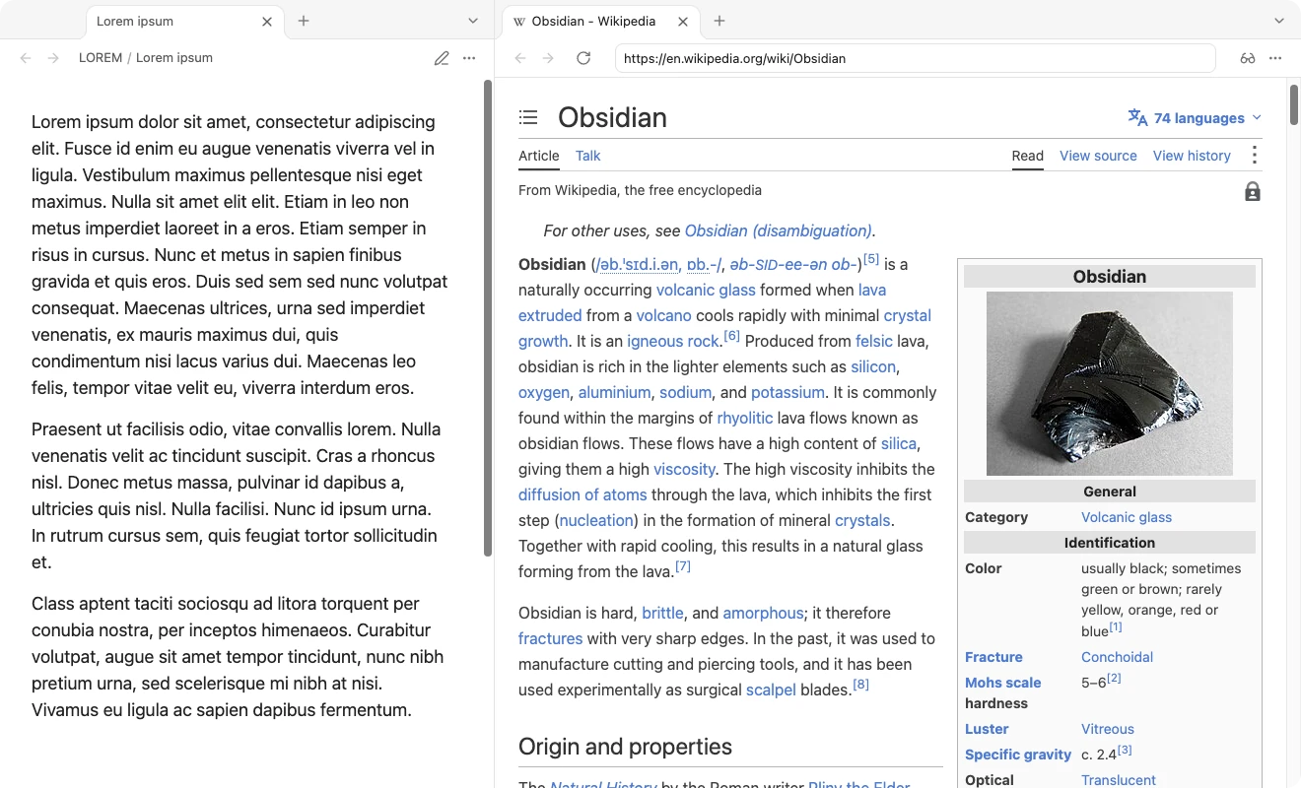Open the Talk tab of the article
The width and height of the screenshot is (1301, 788).
(587, 156)
